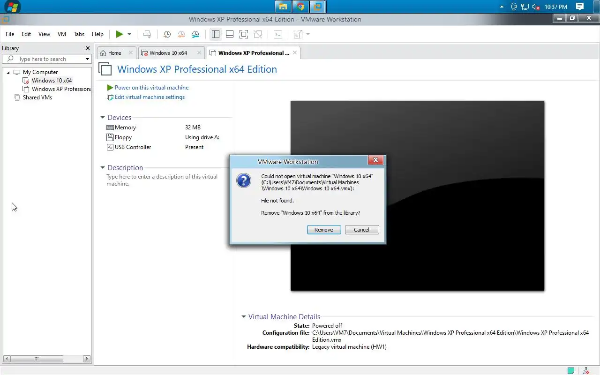
Task: Click Power on this virtual machine link
Action: (151, 88)
